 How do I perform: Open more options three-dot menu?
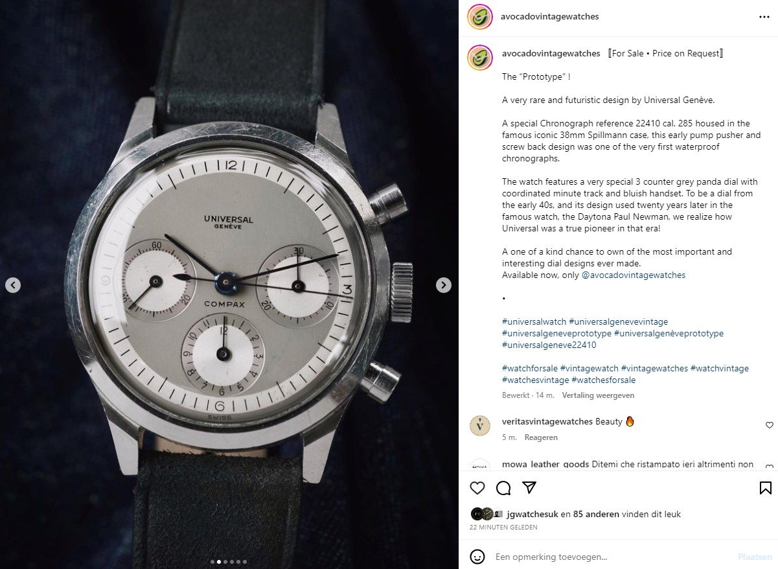pos(764,17)
